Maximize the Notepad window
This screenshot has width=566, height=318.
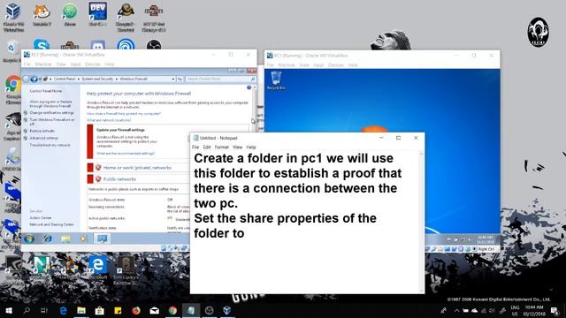(399, 138)
